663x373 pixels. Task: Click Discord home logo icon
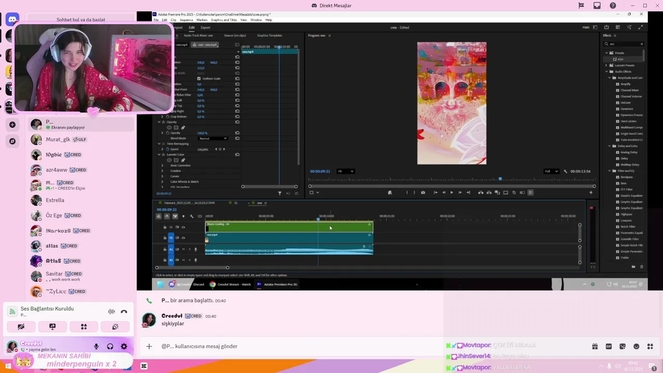(12, 20)
